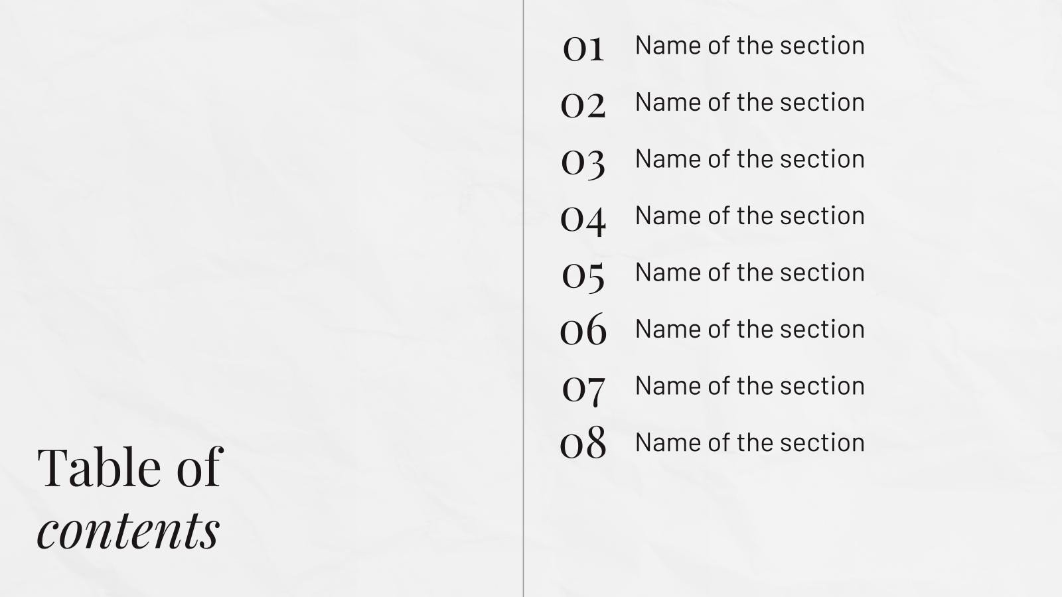The width and height of the screenshot is (1062, 597).
Task: Select the section name beside 01
Action: pyautogui.click(x=749, y=46)
